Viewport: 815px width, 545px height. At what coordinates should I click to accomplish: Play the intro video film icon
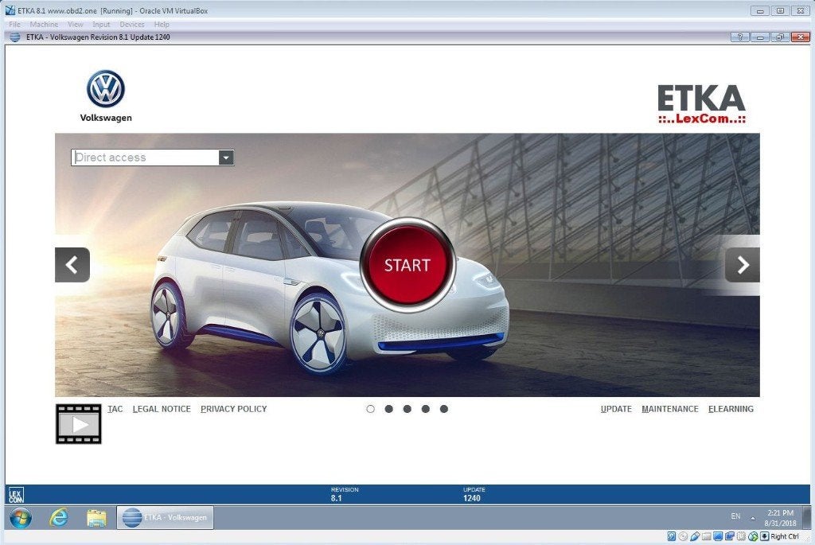click(79, 424)
